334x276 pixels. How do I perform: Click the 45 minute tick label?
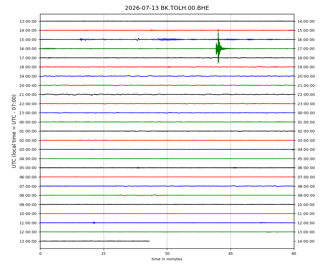pyautogui.click(x=231, y=254)
